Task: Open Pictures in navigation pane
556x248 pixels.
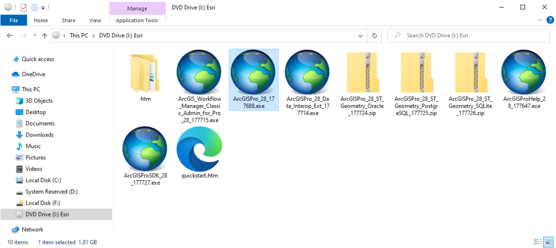Action: coord(35,158)
